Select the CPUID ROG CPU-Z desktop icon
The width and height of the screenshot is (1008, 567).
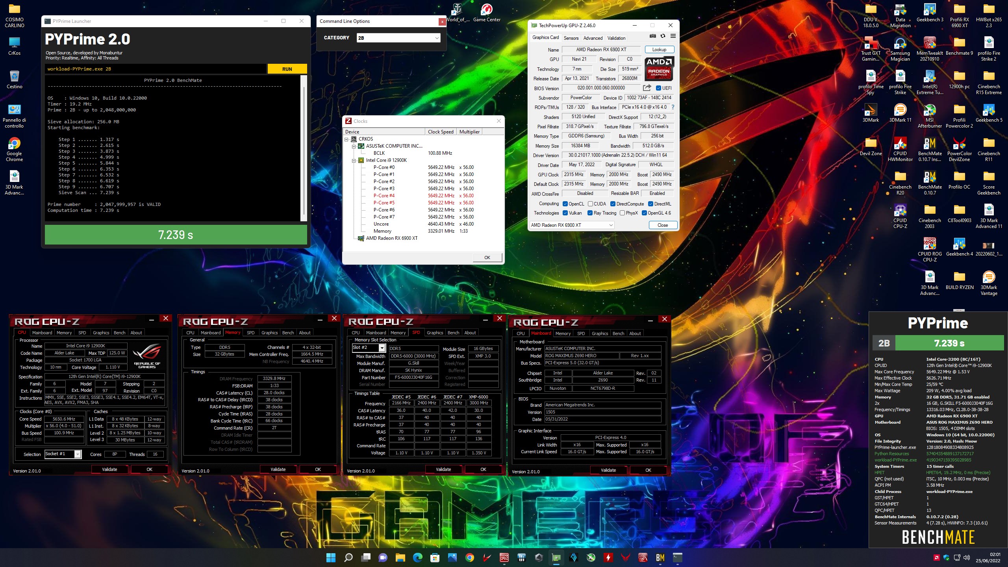930,250
